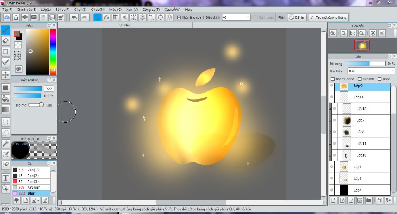Add a halftone layer
397x214 pixels.
coord(360,200)
